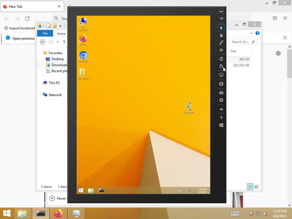This screenshot has width=292, height=219.
Task: Expand the Explorer ribbon with chevron
Action: point(251,33)
